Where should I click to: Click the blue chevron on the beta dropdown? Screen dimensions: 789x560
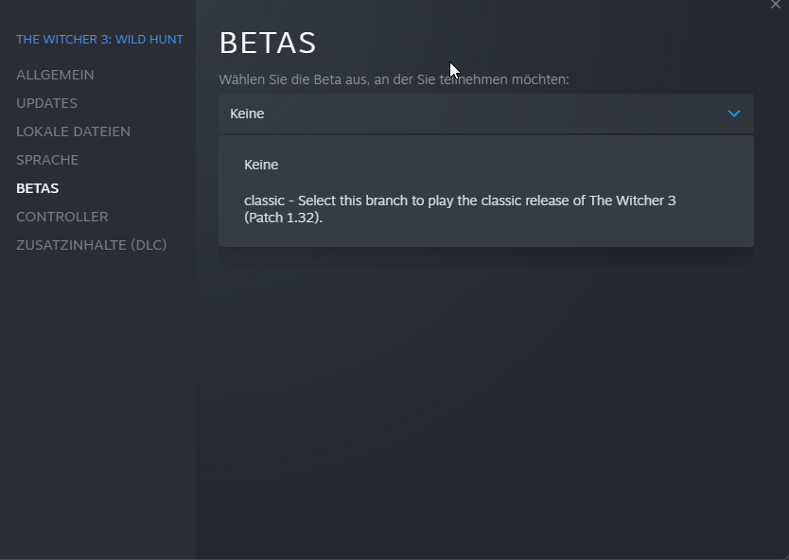734,114
